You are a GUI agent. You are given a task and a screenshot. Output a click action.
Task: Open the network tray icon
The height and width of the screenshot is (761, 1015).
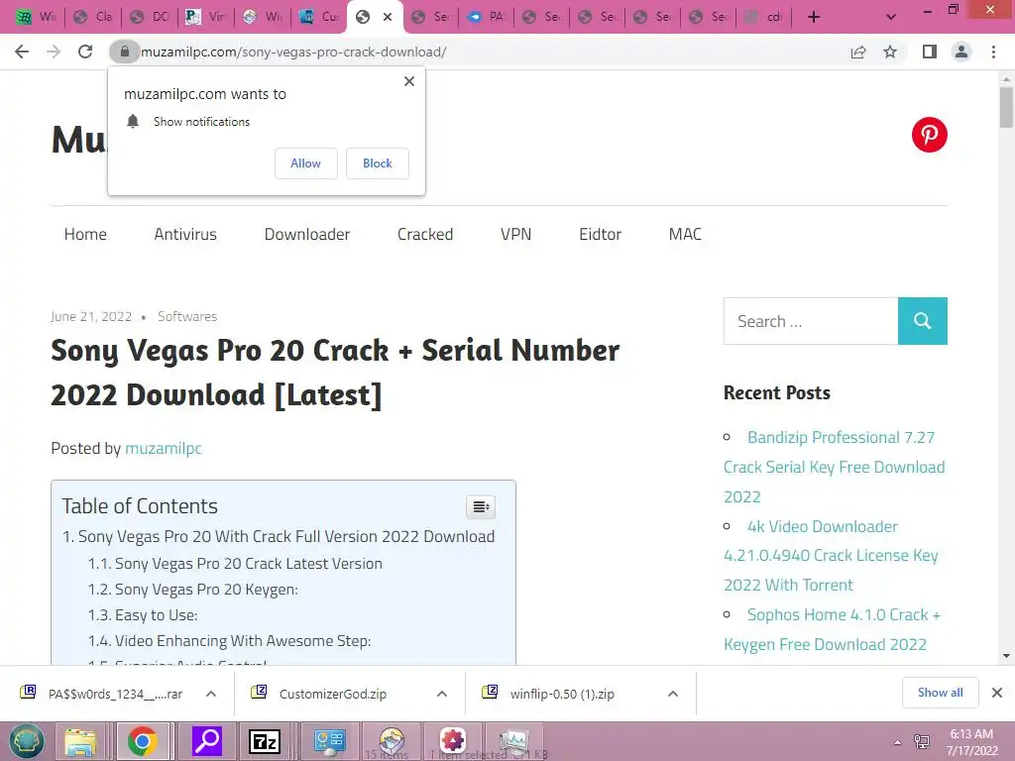click(922, 742)
